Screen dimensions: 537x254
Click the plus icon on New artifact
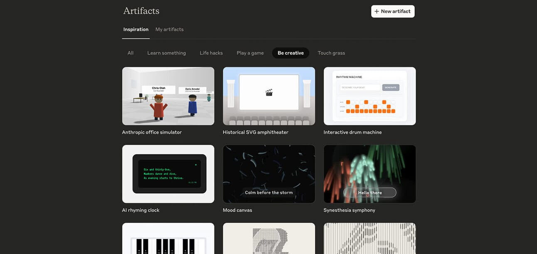(377, 11)
